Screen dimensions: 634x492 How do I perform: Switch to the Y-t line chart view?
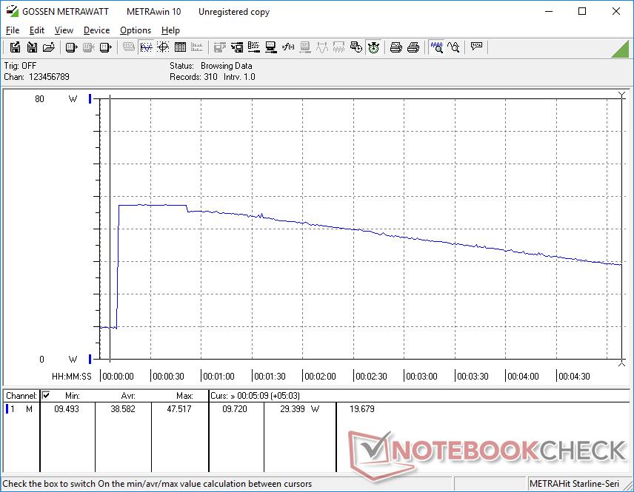point(147,47)
